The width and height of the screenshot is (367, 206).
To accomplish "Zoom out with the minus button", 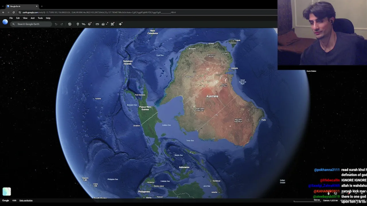I will coord(356,193).
